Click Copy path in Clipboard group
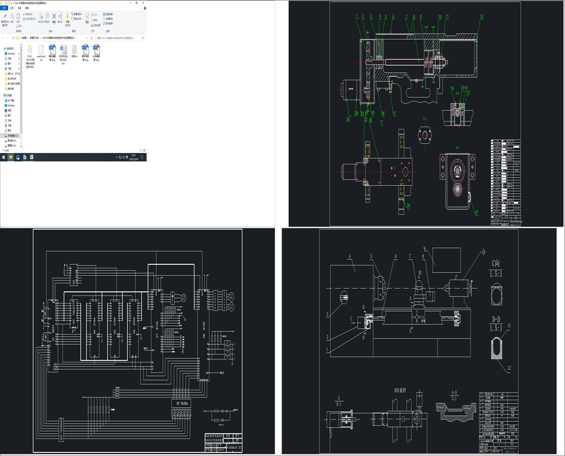 pos(28,14)
